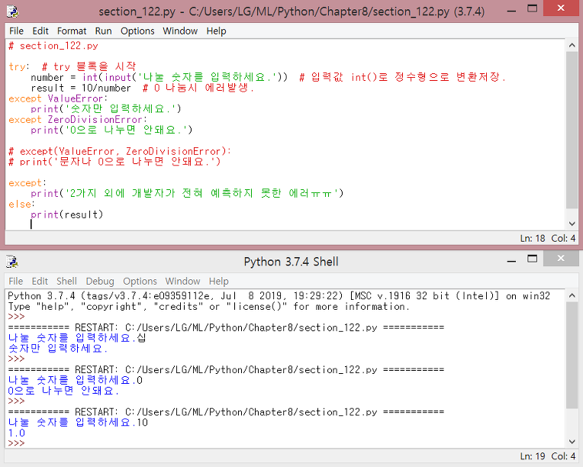
Task: Click the Python icon in editor title bar
Action: 12,11
